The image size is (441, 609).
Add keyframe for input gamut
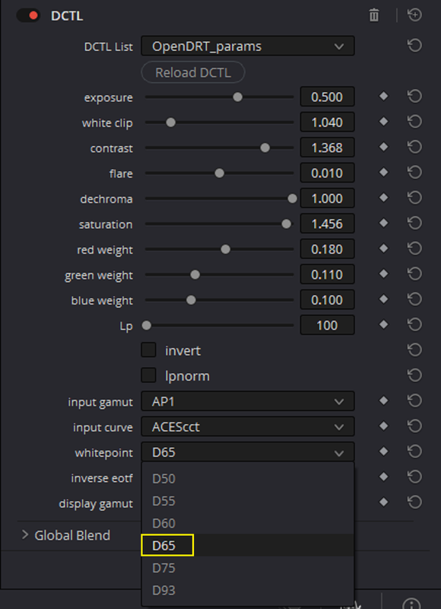pyautogui.click(x=384, y=401)
